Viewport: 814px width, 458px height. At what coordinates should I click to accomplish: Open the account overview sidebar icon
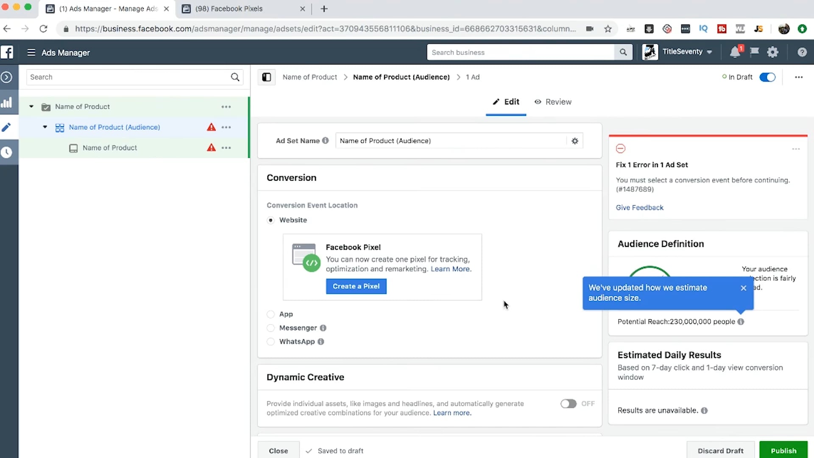(x=6, y=77)
